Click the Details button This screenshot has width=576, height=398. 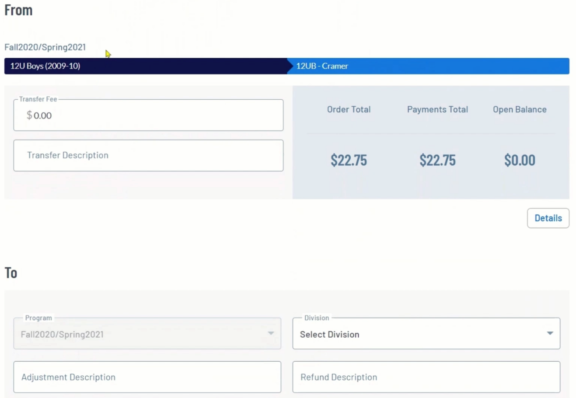click(x=548, y=218)
